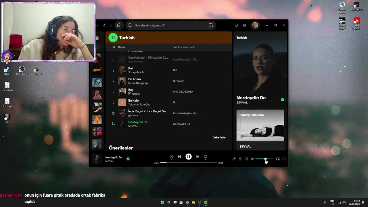Open sidebar playlist with skeleton cover
The width and height of the screenshot is (368, 207).
point(97,83)
